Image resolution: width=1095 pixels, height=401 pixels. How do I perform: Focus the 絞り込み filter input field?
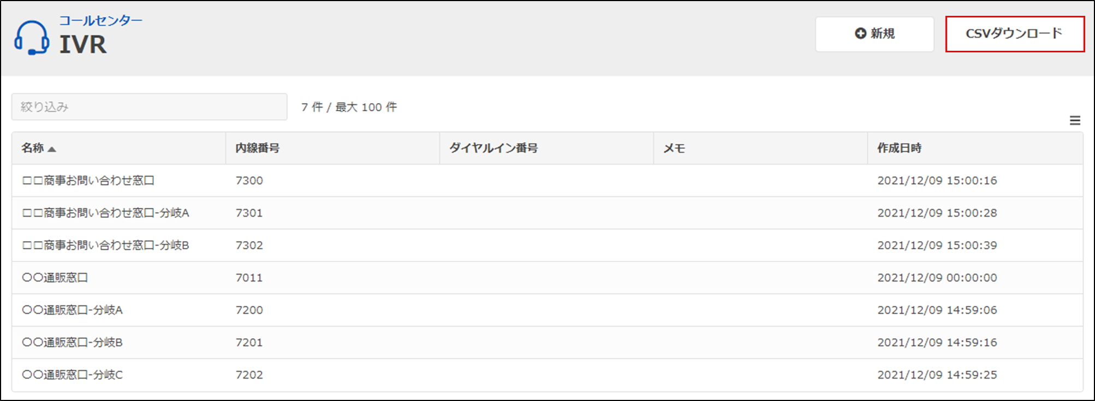(x=149, y=107)
